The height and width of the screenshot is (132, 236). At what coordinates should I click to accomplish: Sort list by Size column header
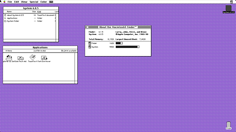[34, 11]
